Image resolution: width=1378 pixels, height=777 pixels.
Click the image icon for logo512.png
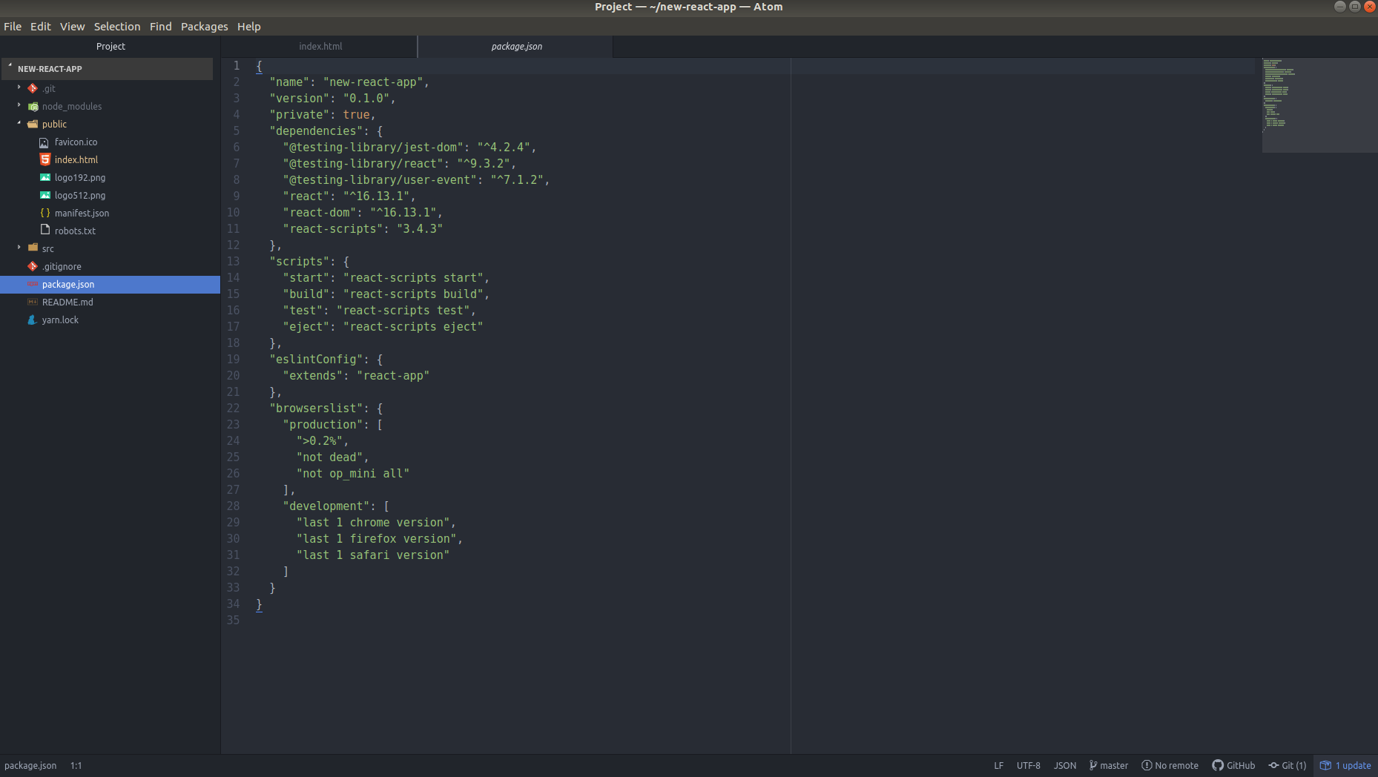(45, 195)
